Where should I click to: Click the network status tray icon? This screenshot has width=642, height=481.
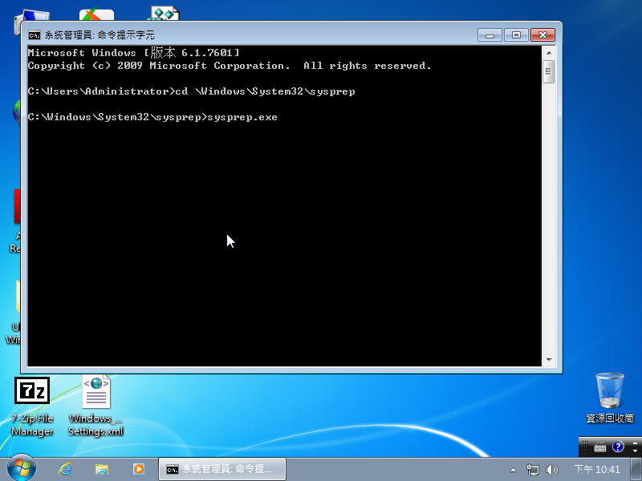532,470
